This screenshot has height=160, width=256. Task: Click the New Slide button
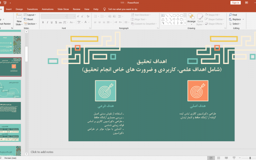pos(19,20)
